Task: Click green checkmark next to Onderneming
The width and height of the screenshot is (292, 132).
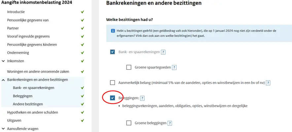Action: pyautogui.click(x=82, y=53)
